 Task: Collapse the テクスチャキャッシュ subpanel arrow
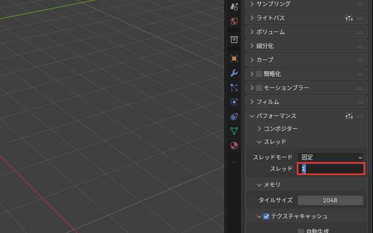tap(260, 216)
